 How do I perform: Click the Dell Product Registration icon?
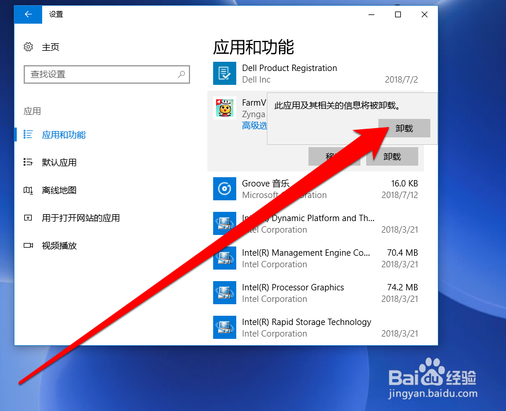225,73
